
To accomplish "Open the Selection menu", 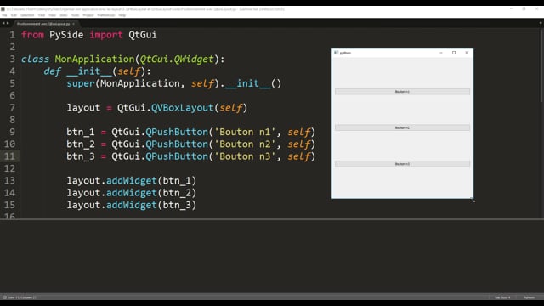I will pyautogui.click(x=27, y=15).
